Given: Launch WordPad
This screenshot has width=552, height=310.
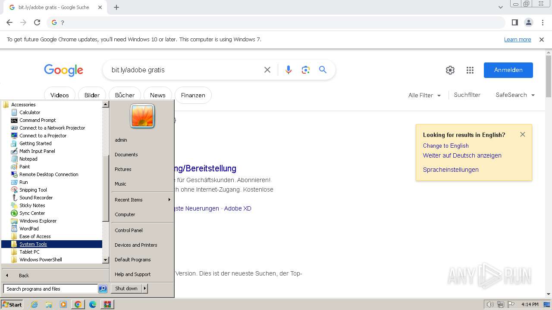Looking at the screenshot, I should pos(29,229).
